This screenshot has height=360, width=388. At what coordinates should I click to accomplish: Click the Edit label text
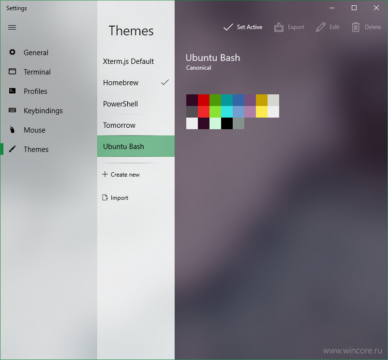pyautogui.click(x=334, y=27)
